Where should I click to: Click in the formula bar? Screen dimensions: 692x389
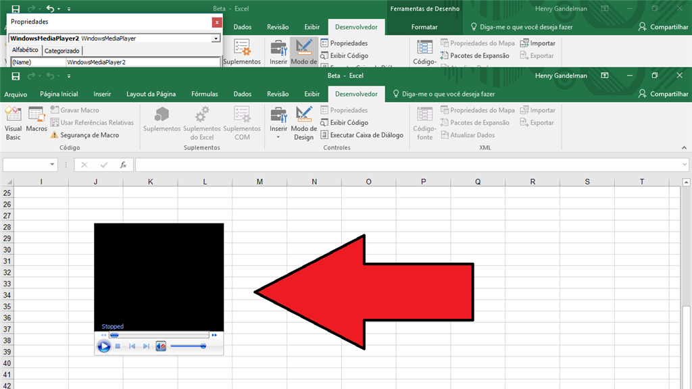(x=408, y=165)
